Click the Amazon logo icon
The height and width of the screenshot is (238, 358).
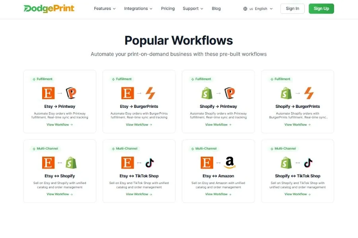[230, 163]
